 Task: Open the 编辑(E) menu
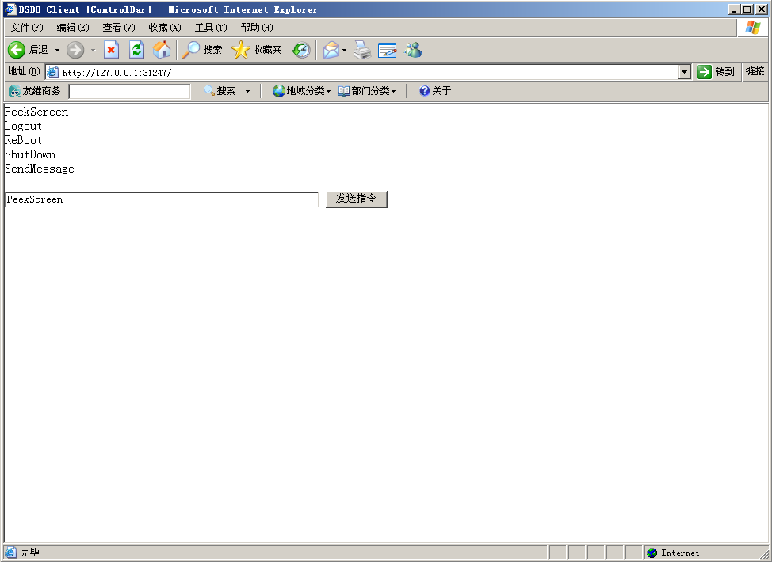point(73,28)
